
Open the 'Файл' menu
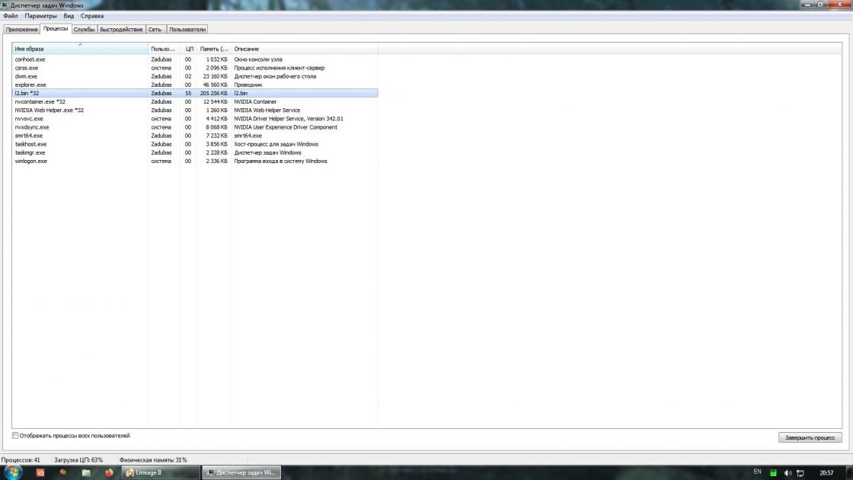point(11,15)
